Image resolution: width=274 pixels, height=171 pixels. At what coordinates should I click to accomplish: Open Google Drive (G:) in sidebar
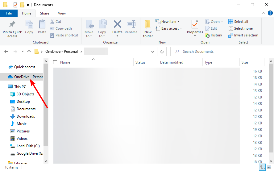click(27, 153)
